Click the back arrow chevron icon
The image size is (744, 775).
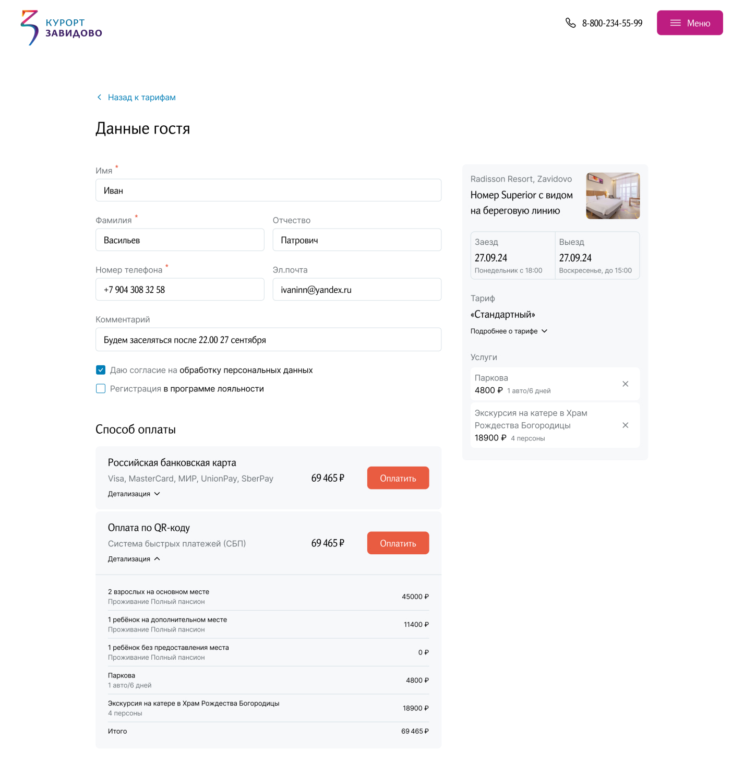click(x=99, y=98)
